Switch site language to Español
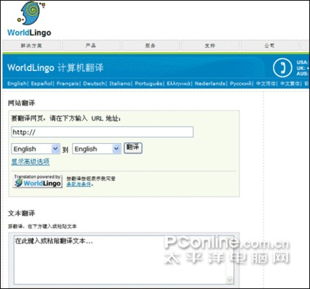Viewport: 310px width, 289px height. point(41,84)
